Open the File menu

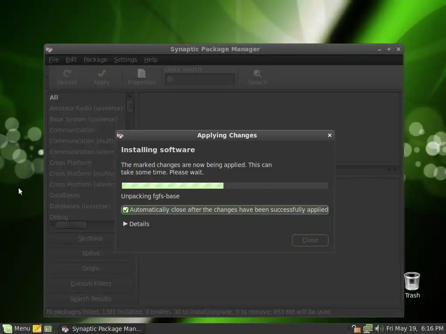click(54, 60)
